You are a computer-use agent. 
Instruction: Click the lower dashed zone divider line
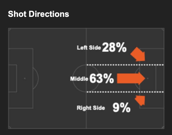click(x=125, y=92)
